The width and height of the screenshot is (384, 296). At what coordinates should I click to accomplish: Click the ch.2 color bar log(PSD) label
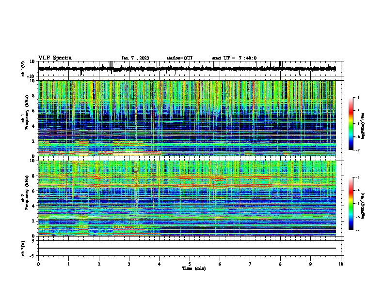pyautogui.click(x=363, y=206)
